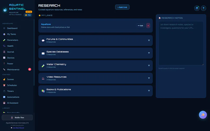Click the Power plug icon
The height and width of the screenshot is (131, 210).
pos(4,64)
